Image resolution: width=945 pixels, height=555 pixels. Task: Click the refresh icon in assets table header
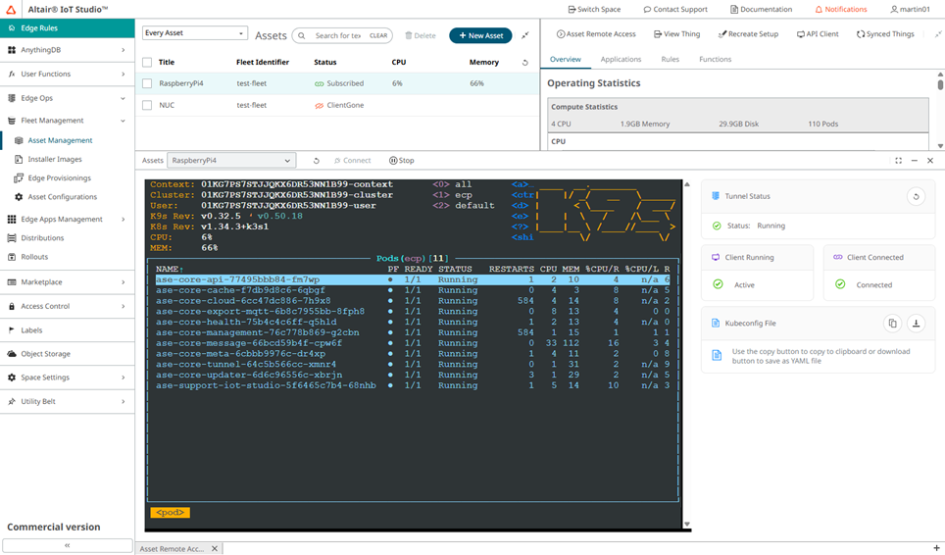tap(524, 63)
